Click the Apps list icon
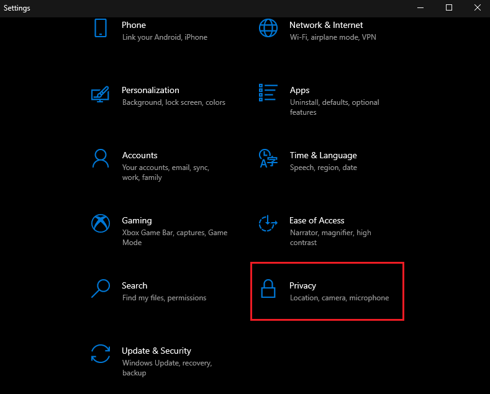Viewport: 490px width, 394px height. 268,92
